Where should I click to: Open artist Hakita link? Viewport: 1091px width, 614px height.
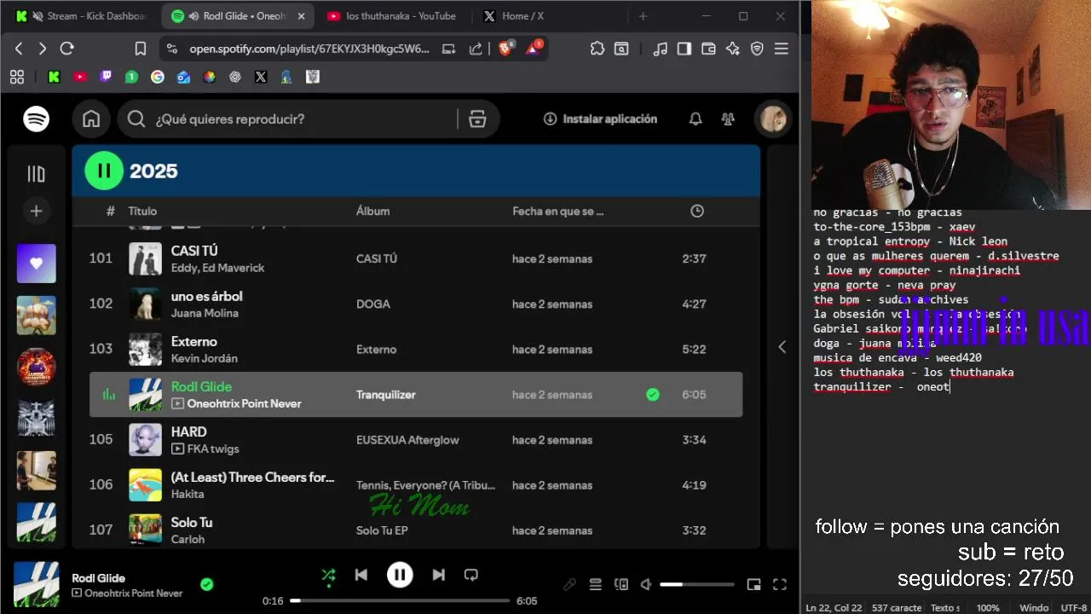point(188,494)
